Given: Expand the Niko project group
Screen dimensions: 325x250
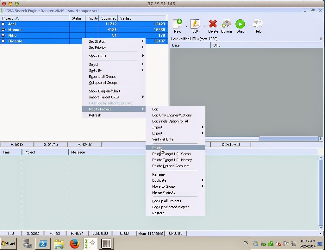Looking at the screenshot, I should click(x=3, y=35).
